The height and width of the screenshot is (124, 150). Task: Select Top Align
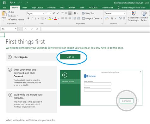point(63,13)
